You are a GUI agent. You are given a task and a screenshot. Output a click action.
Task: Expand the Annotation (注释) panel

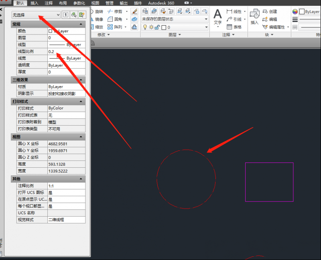click(x=228, y=35)
